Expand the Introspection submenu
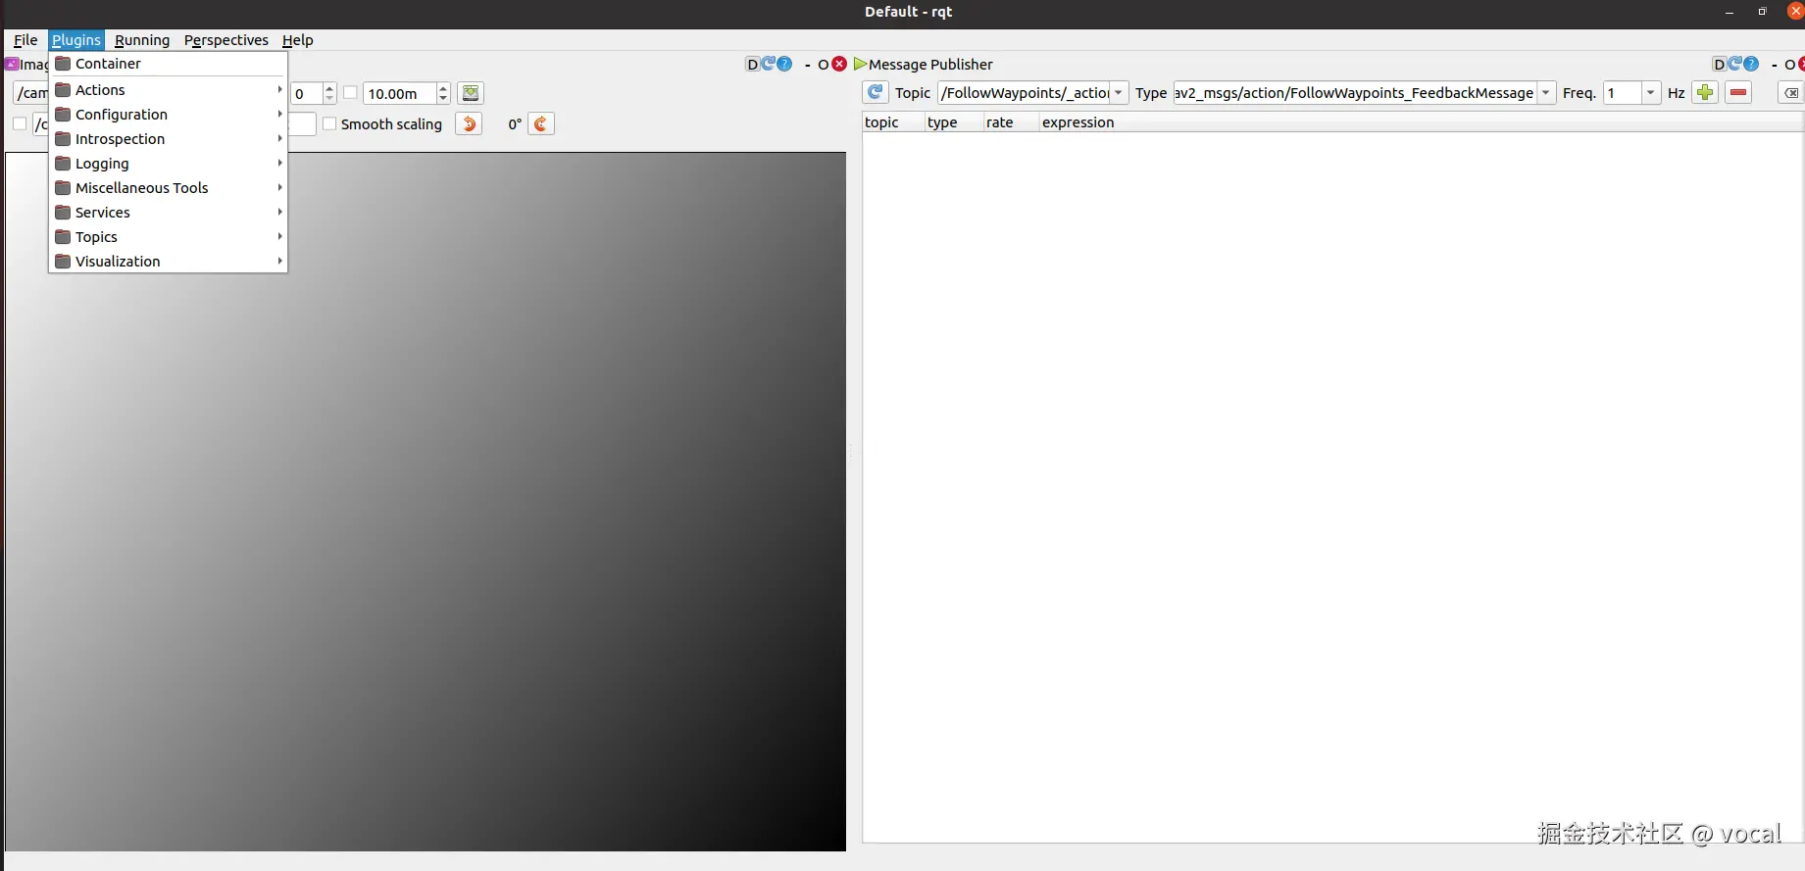 click(x=168, y=138)
